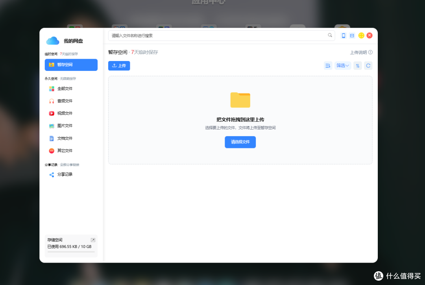Open the mail envelope icon in header

tap(352, 35)
